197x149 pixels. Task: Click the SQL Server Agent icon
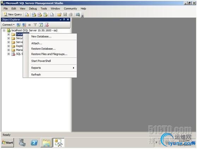click(x=13, y=54)
